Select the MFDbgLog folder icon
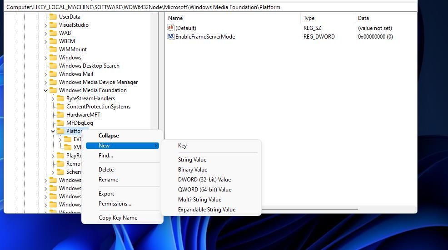448x250 pixels. [x=60, y=123]
